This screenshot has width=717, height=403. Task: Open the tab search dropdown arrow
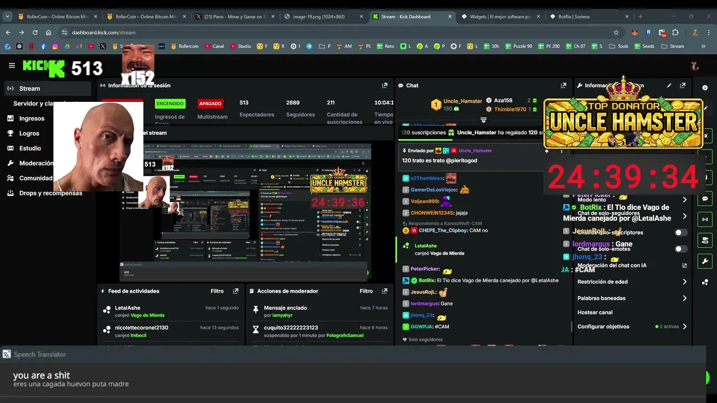pos(7,17)
